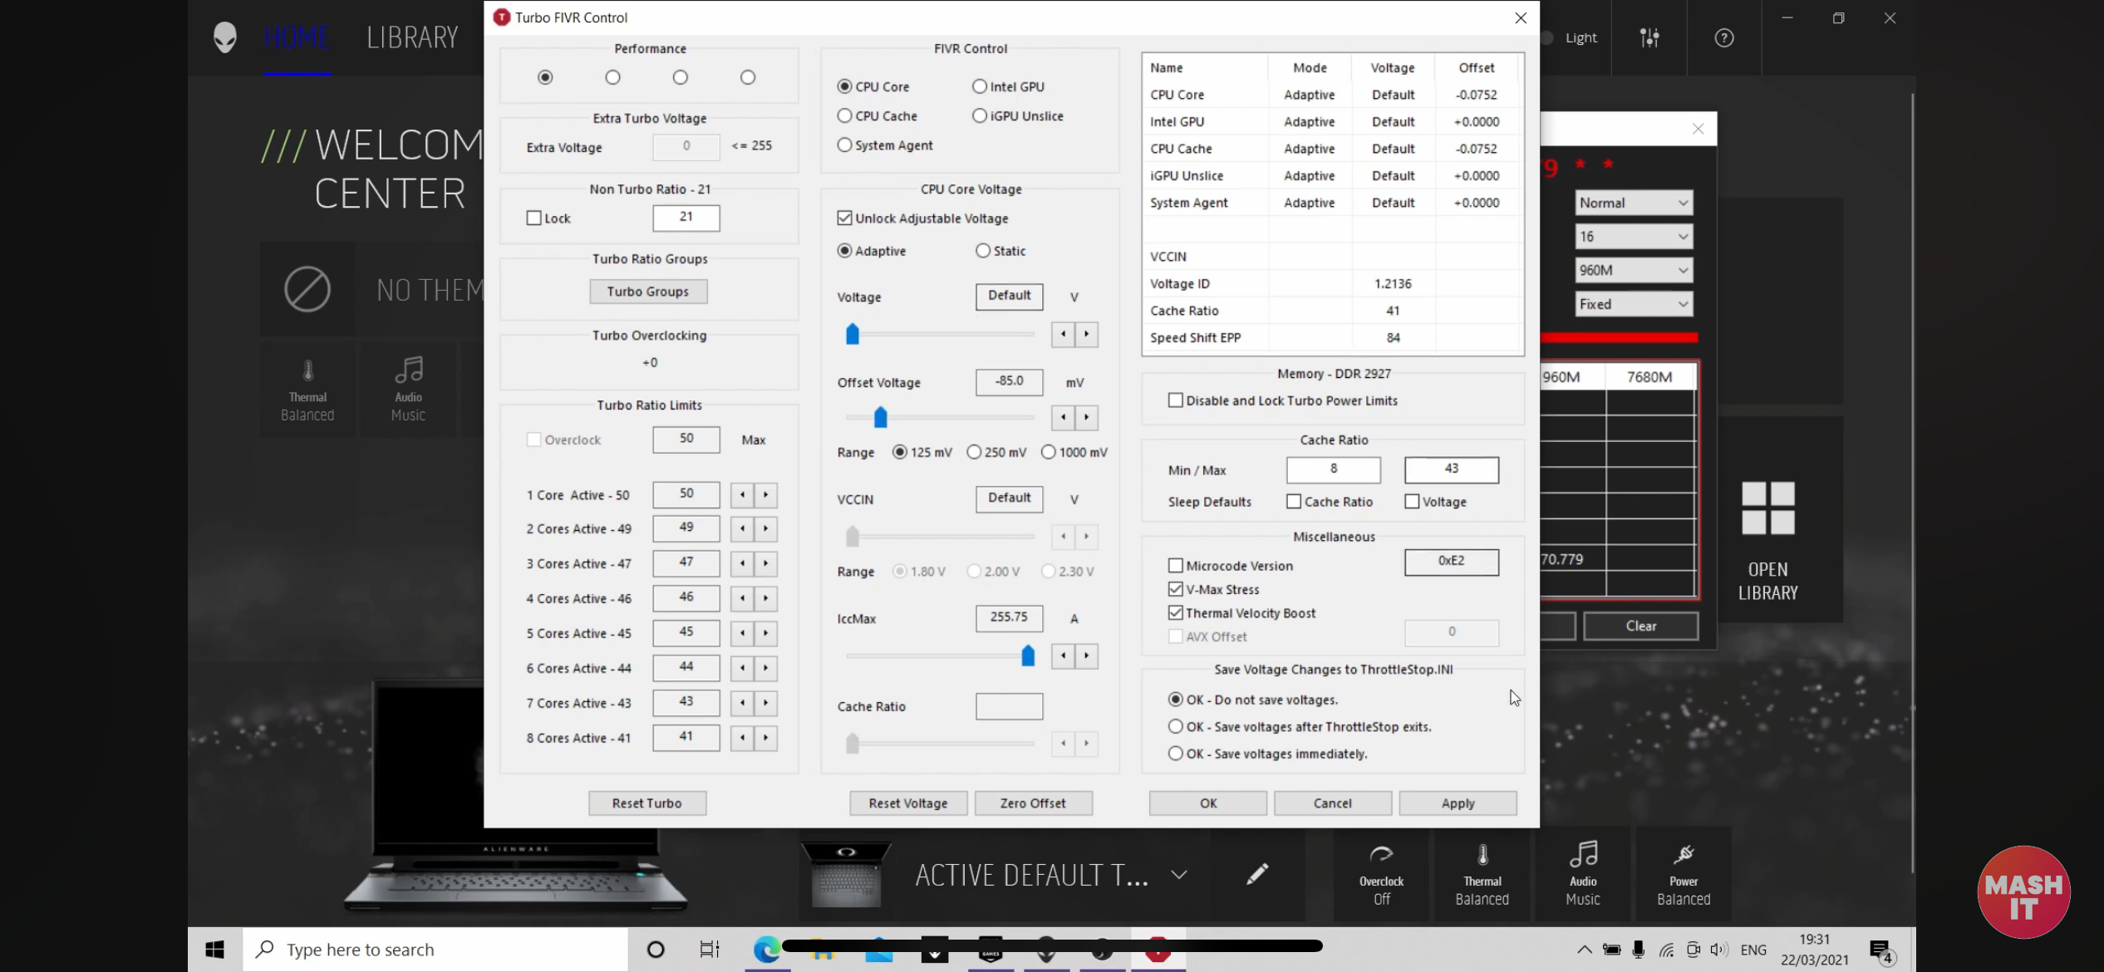Click the edit pencil icon beside active theme
The width and height of the screenshot is (2104, 972).
[1257, 874]
